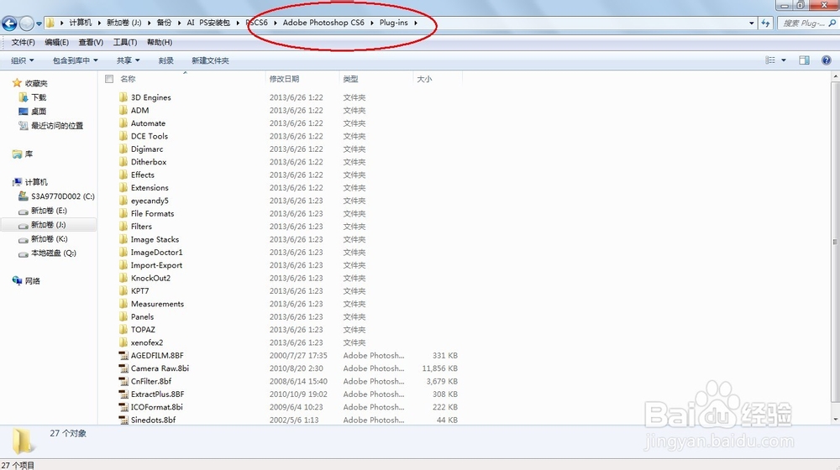Sort by 修改日期 column header

(x=284, y=79)
